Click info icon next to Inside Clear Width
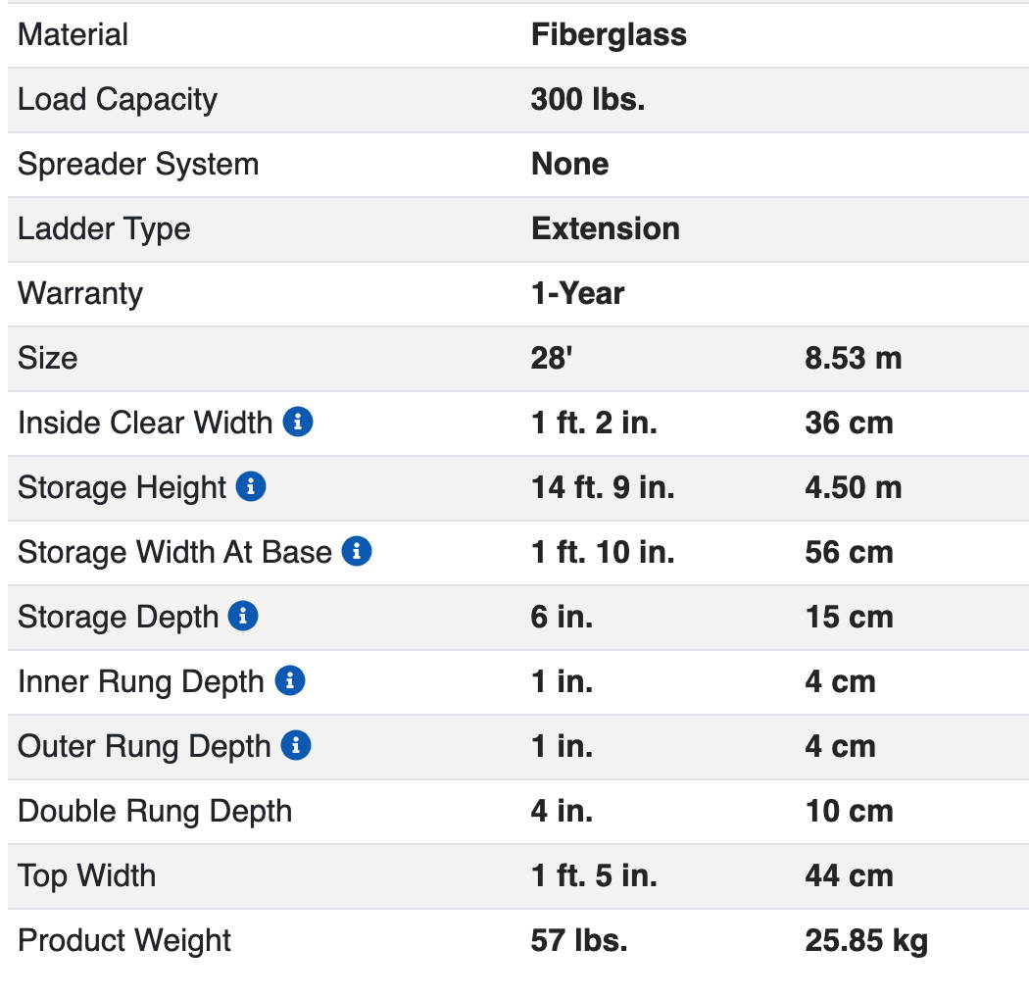This screenshot has width=1029, height=998. pyautogui.click(x=297, y=422)
